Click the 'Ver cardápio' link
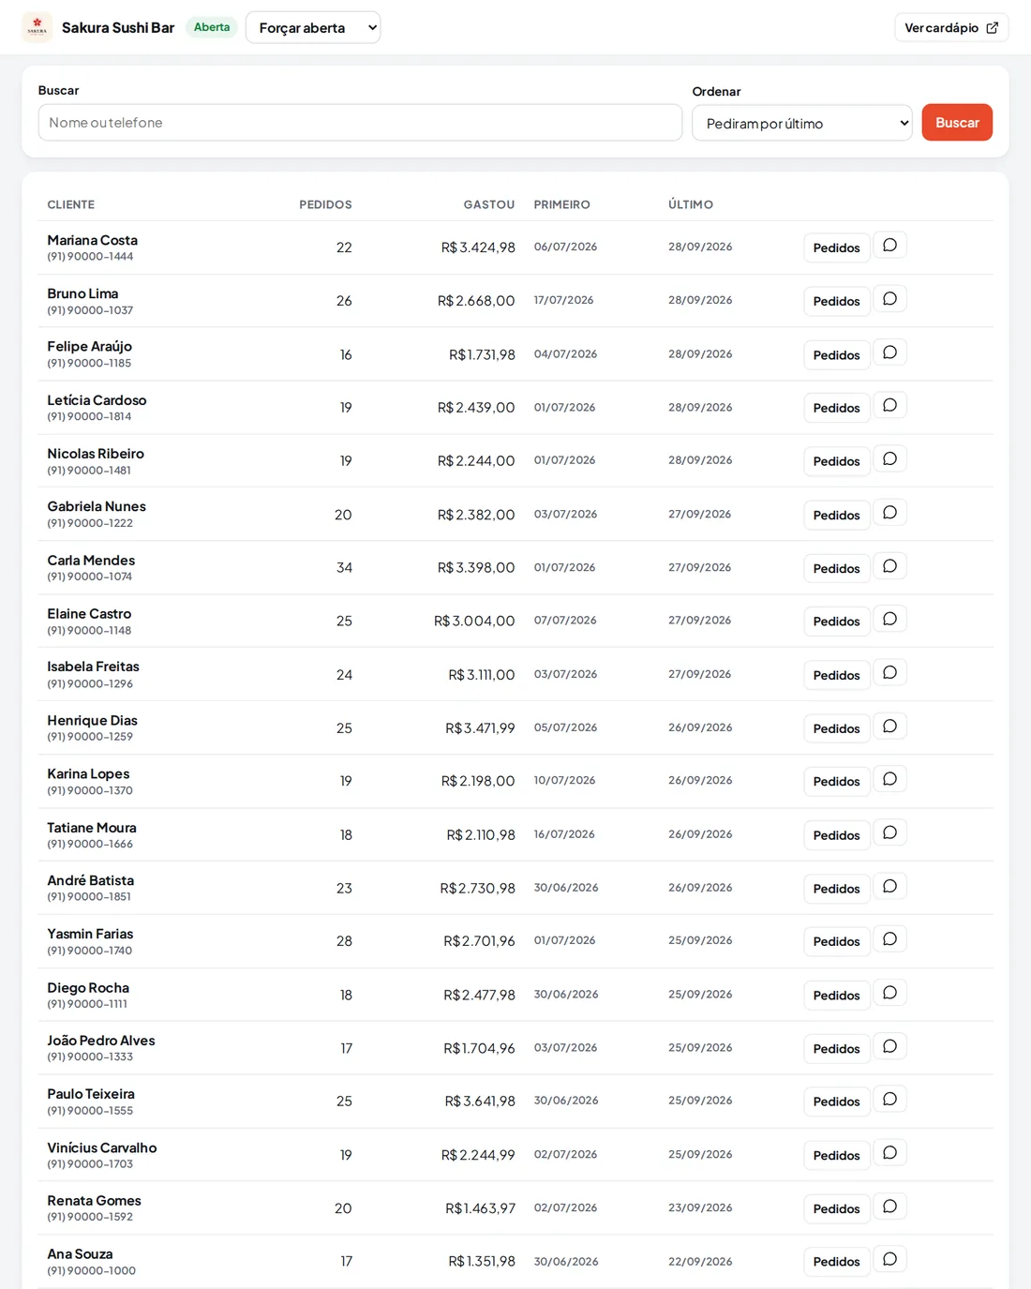 pos(951,27)
